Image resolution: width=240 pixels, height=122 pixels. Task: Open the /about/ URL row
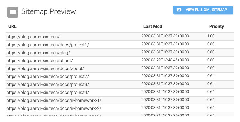120,61
